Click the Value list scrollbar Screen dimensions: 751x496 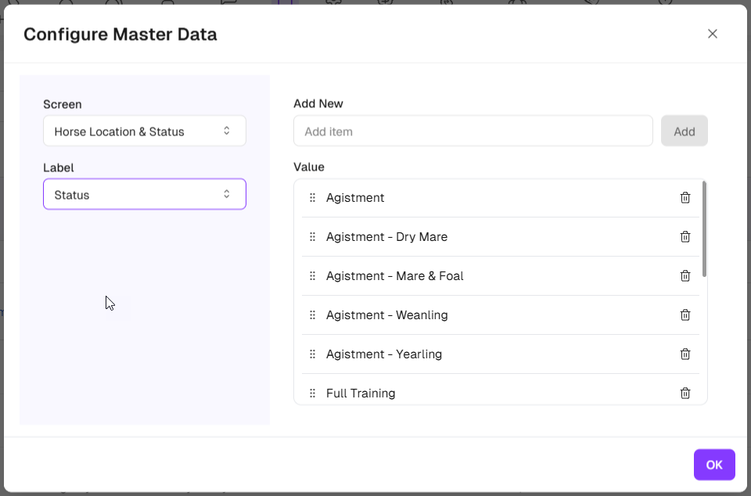pos(704,229)
